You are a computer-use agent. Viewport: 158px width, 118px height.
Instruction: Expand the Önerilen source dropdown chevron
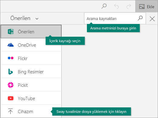point(37,19)
